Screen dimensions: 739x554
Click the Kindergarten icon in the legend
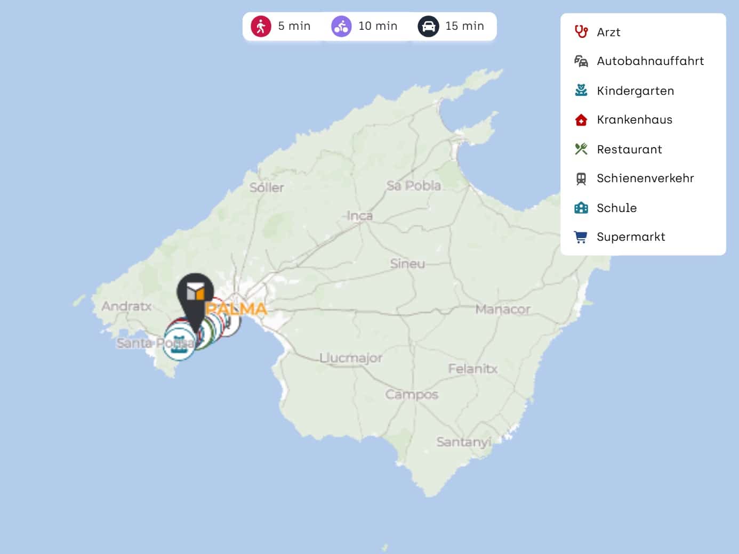tap(581, 91)
